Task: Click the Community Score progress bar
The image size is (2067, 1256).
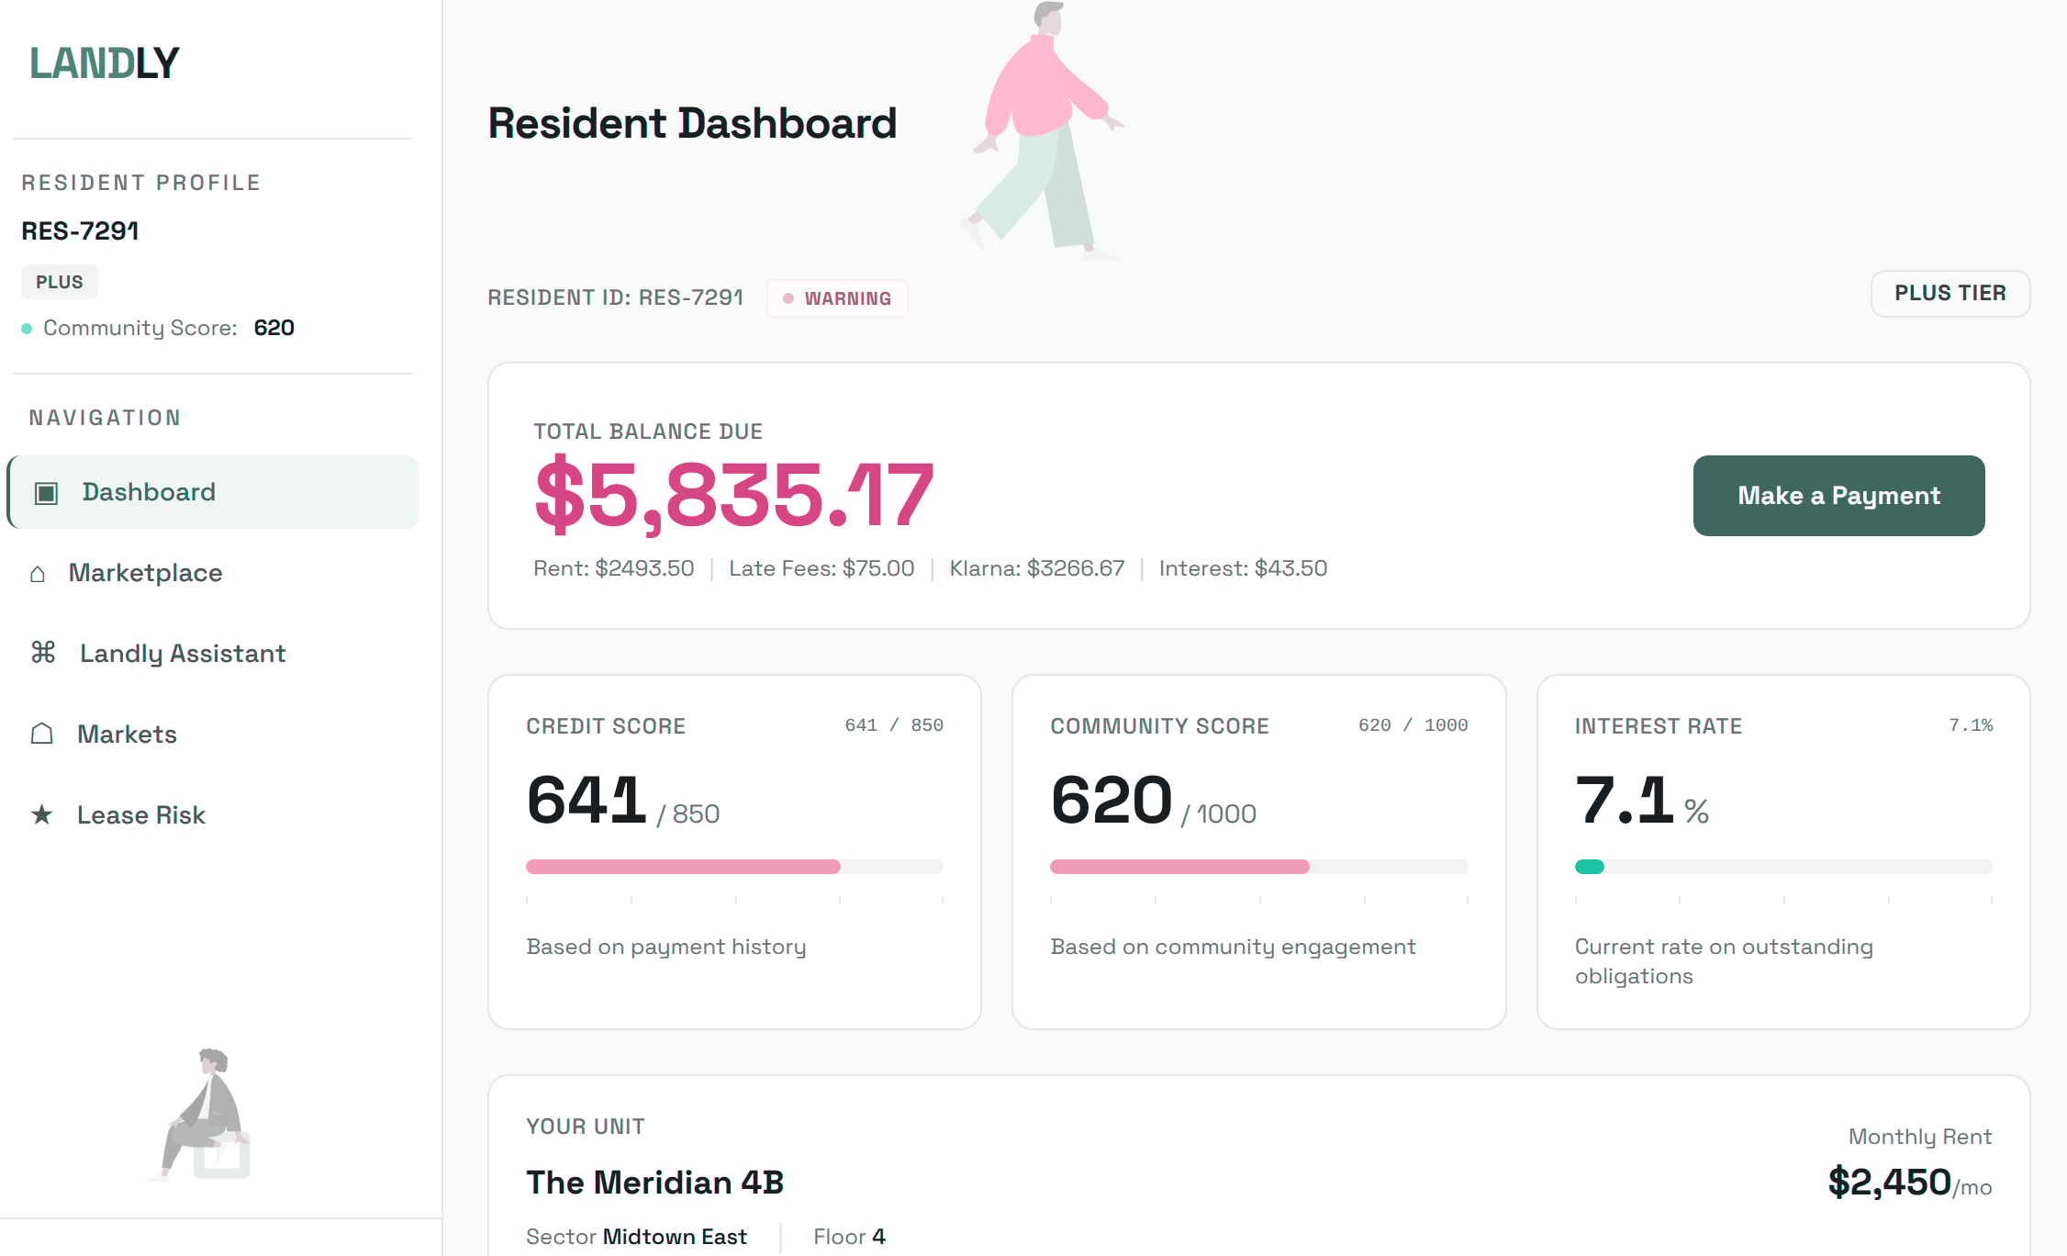Action: coord(1258,867)
